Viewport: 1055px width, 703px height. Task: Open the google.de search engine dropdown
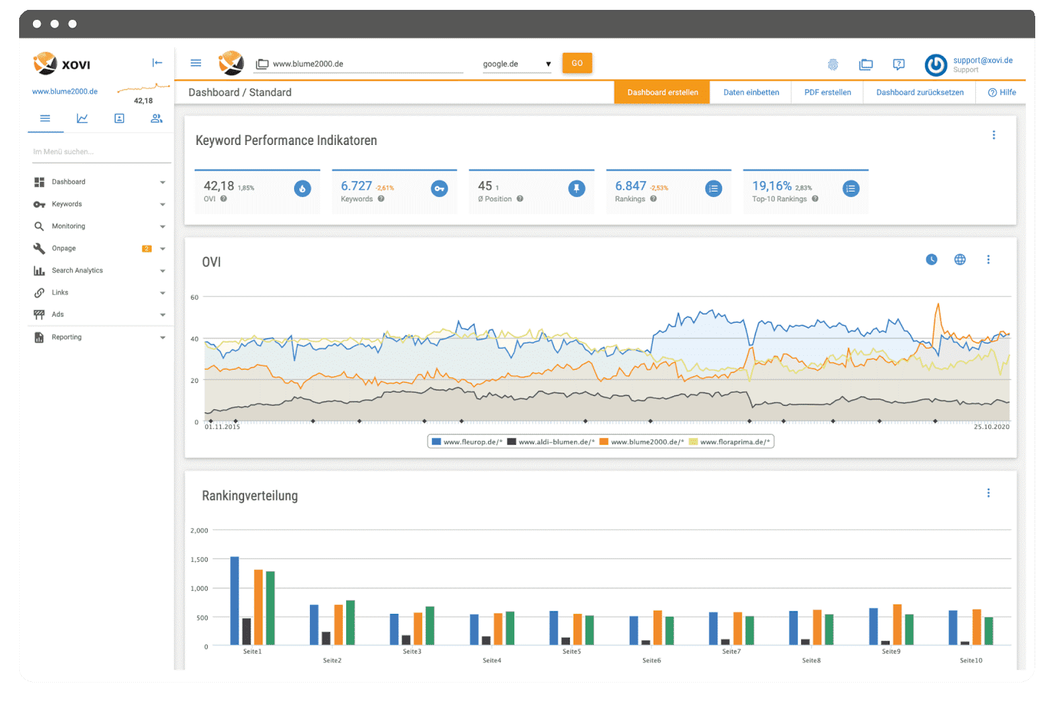(x=517, y=64)
